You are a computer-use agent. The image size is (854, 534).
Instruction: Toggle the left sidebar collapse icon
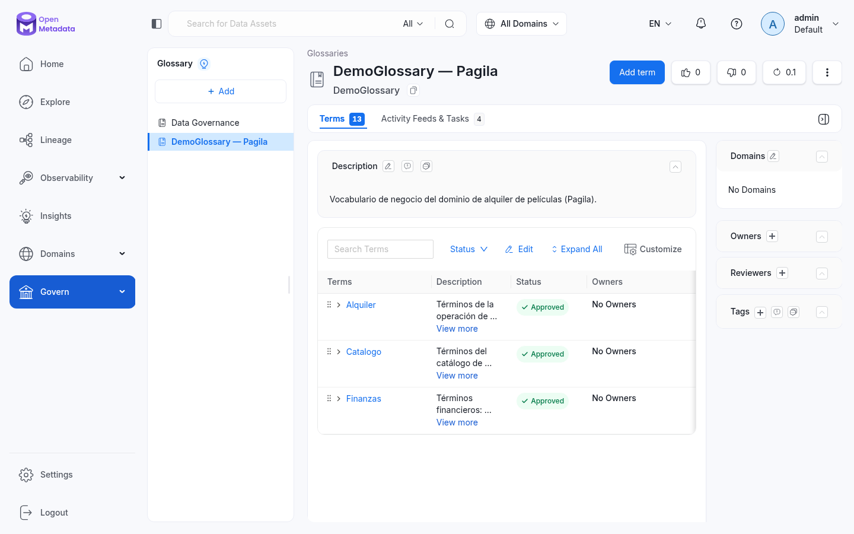click(x=157, y=24)
